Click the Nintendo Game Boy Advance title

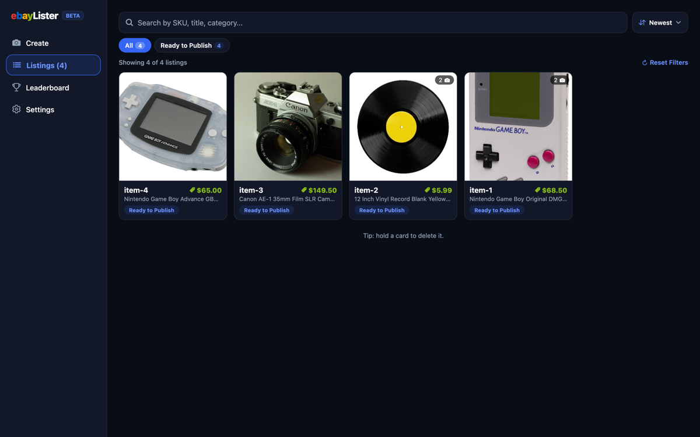171,199
